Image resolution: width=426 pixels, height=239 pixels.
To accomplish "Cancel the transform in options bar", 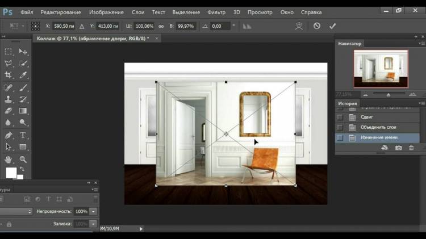I will click(317, 26).
